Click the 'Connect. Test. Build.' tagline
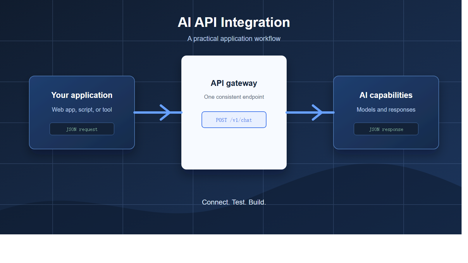This screenshot has width=468, height=263. coord(234,202)
